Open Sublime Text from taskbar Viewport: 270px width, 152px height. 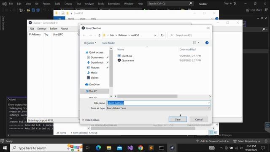click(151, 148)
